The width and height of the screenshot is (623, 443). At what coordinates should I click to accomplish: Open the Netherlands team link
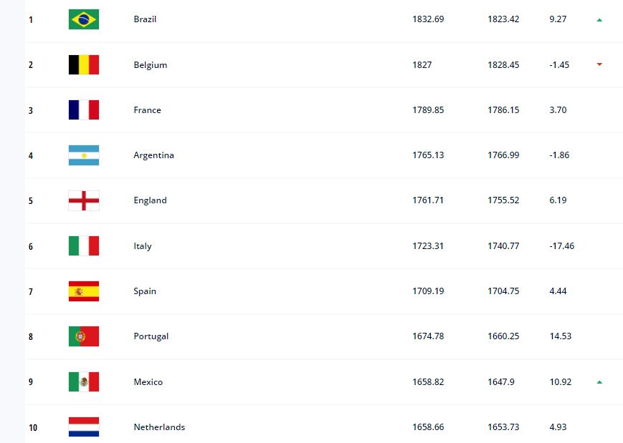(159, 427)
